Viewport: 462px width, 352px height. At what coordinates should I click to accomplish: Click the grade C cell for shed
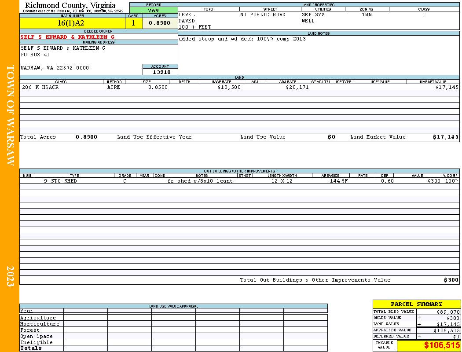(125, 181)
